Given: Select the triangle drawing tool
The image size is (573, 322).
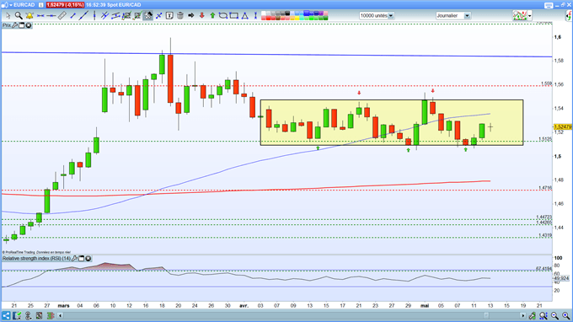Looking at the screenshot, I should pos(244,15).
